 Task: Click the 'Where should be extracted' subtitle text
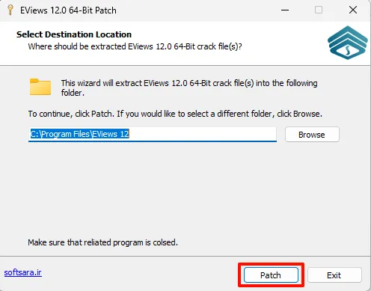coord(135,46)
